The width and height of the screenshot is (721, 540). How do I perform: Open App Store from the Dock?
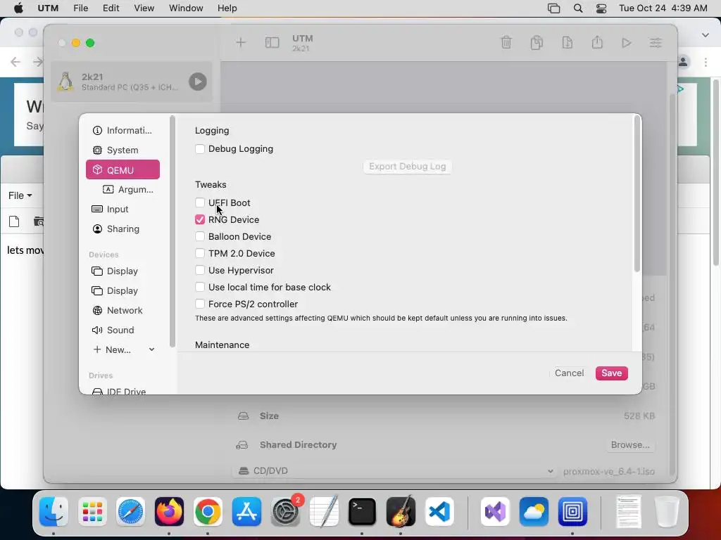246,512
